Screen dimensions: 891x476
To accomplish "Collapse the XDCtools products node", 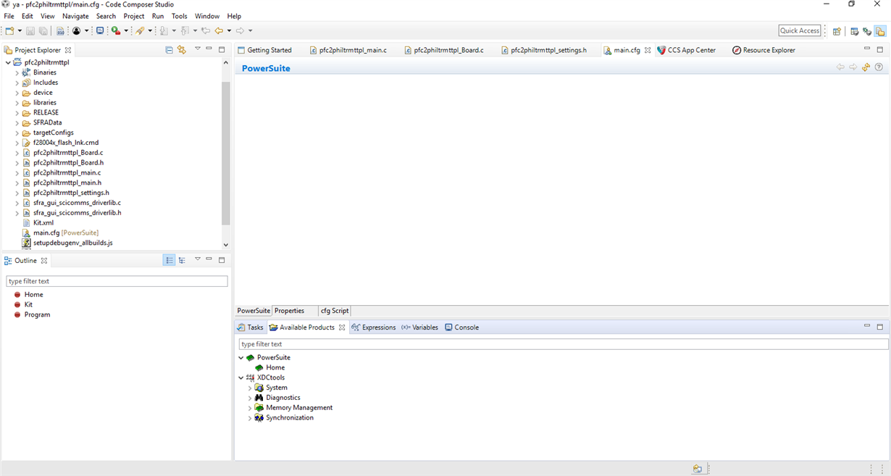I will [x=241, y=377].
